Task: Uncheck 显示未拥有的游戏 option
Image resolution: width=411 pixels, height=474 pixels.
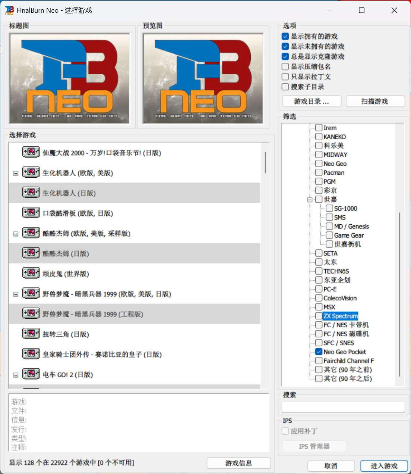Action: click(285, 46)
